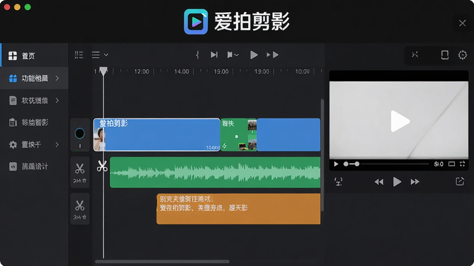
Task: Open the hamburger menu dropdown above timeline
Action: point(100,54)
